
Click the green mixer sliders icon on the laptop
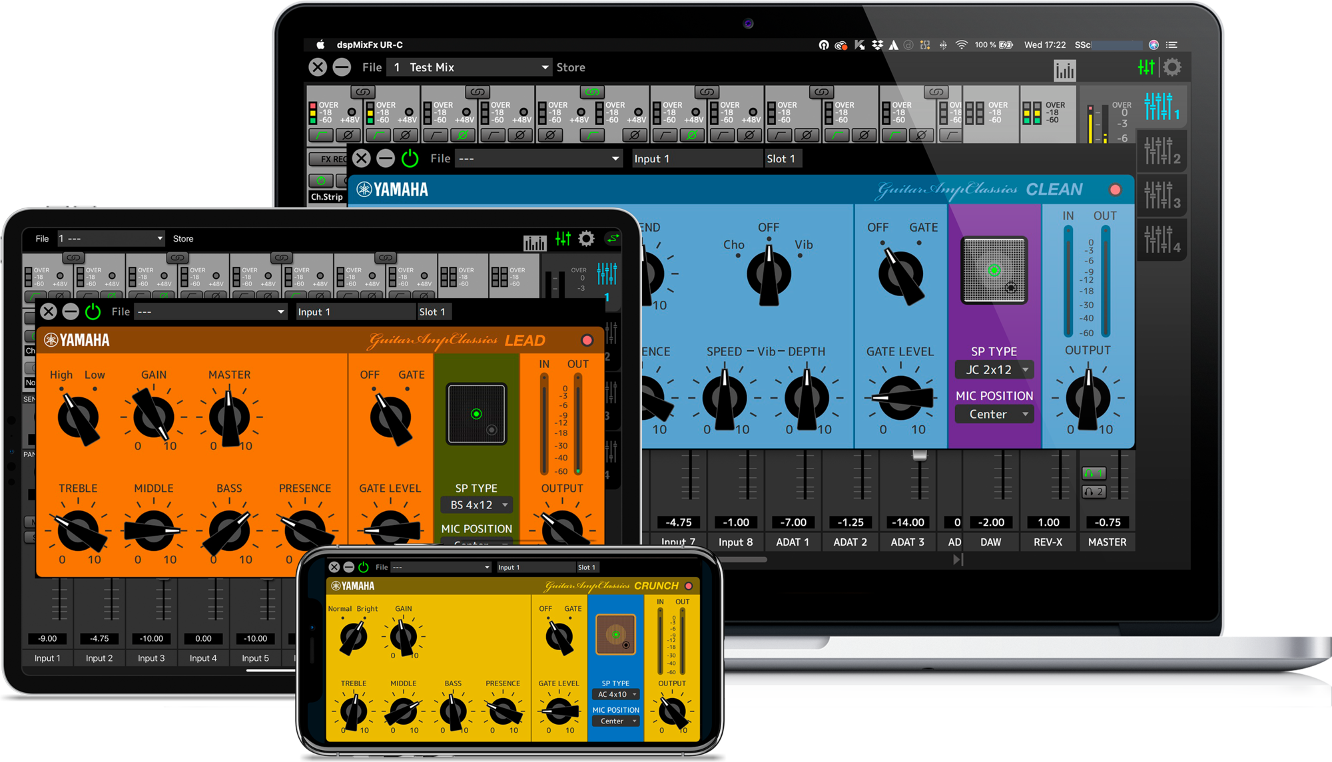(1146, 67)
